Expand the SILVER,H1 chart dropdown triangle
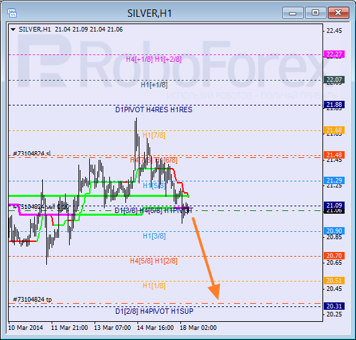This screenshot has height=340, width=356. [x=13, y=30]
